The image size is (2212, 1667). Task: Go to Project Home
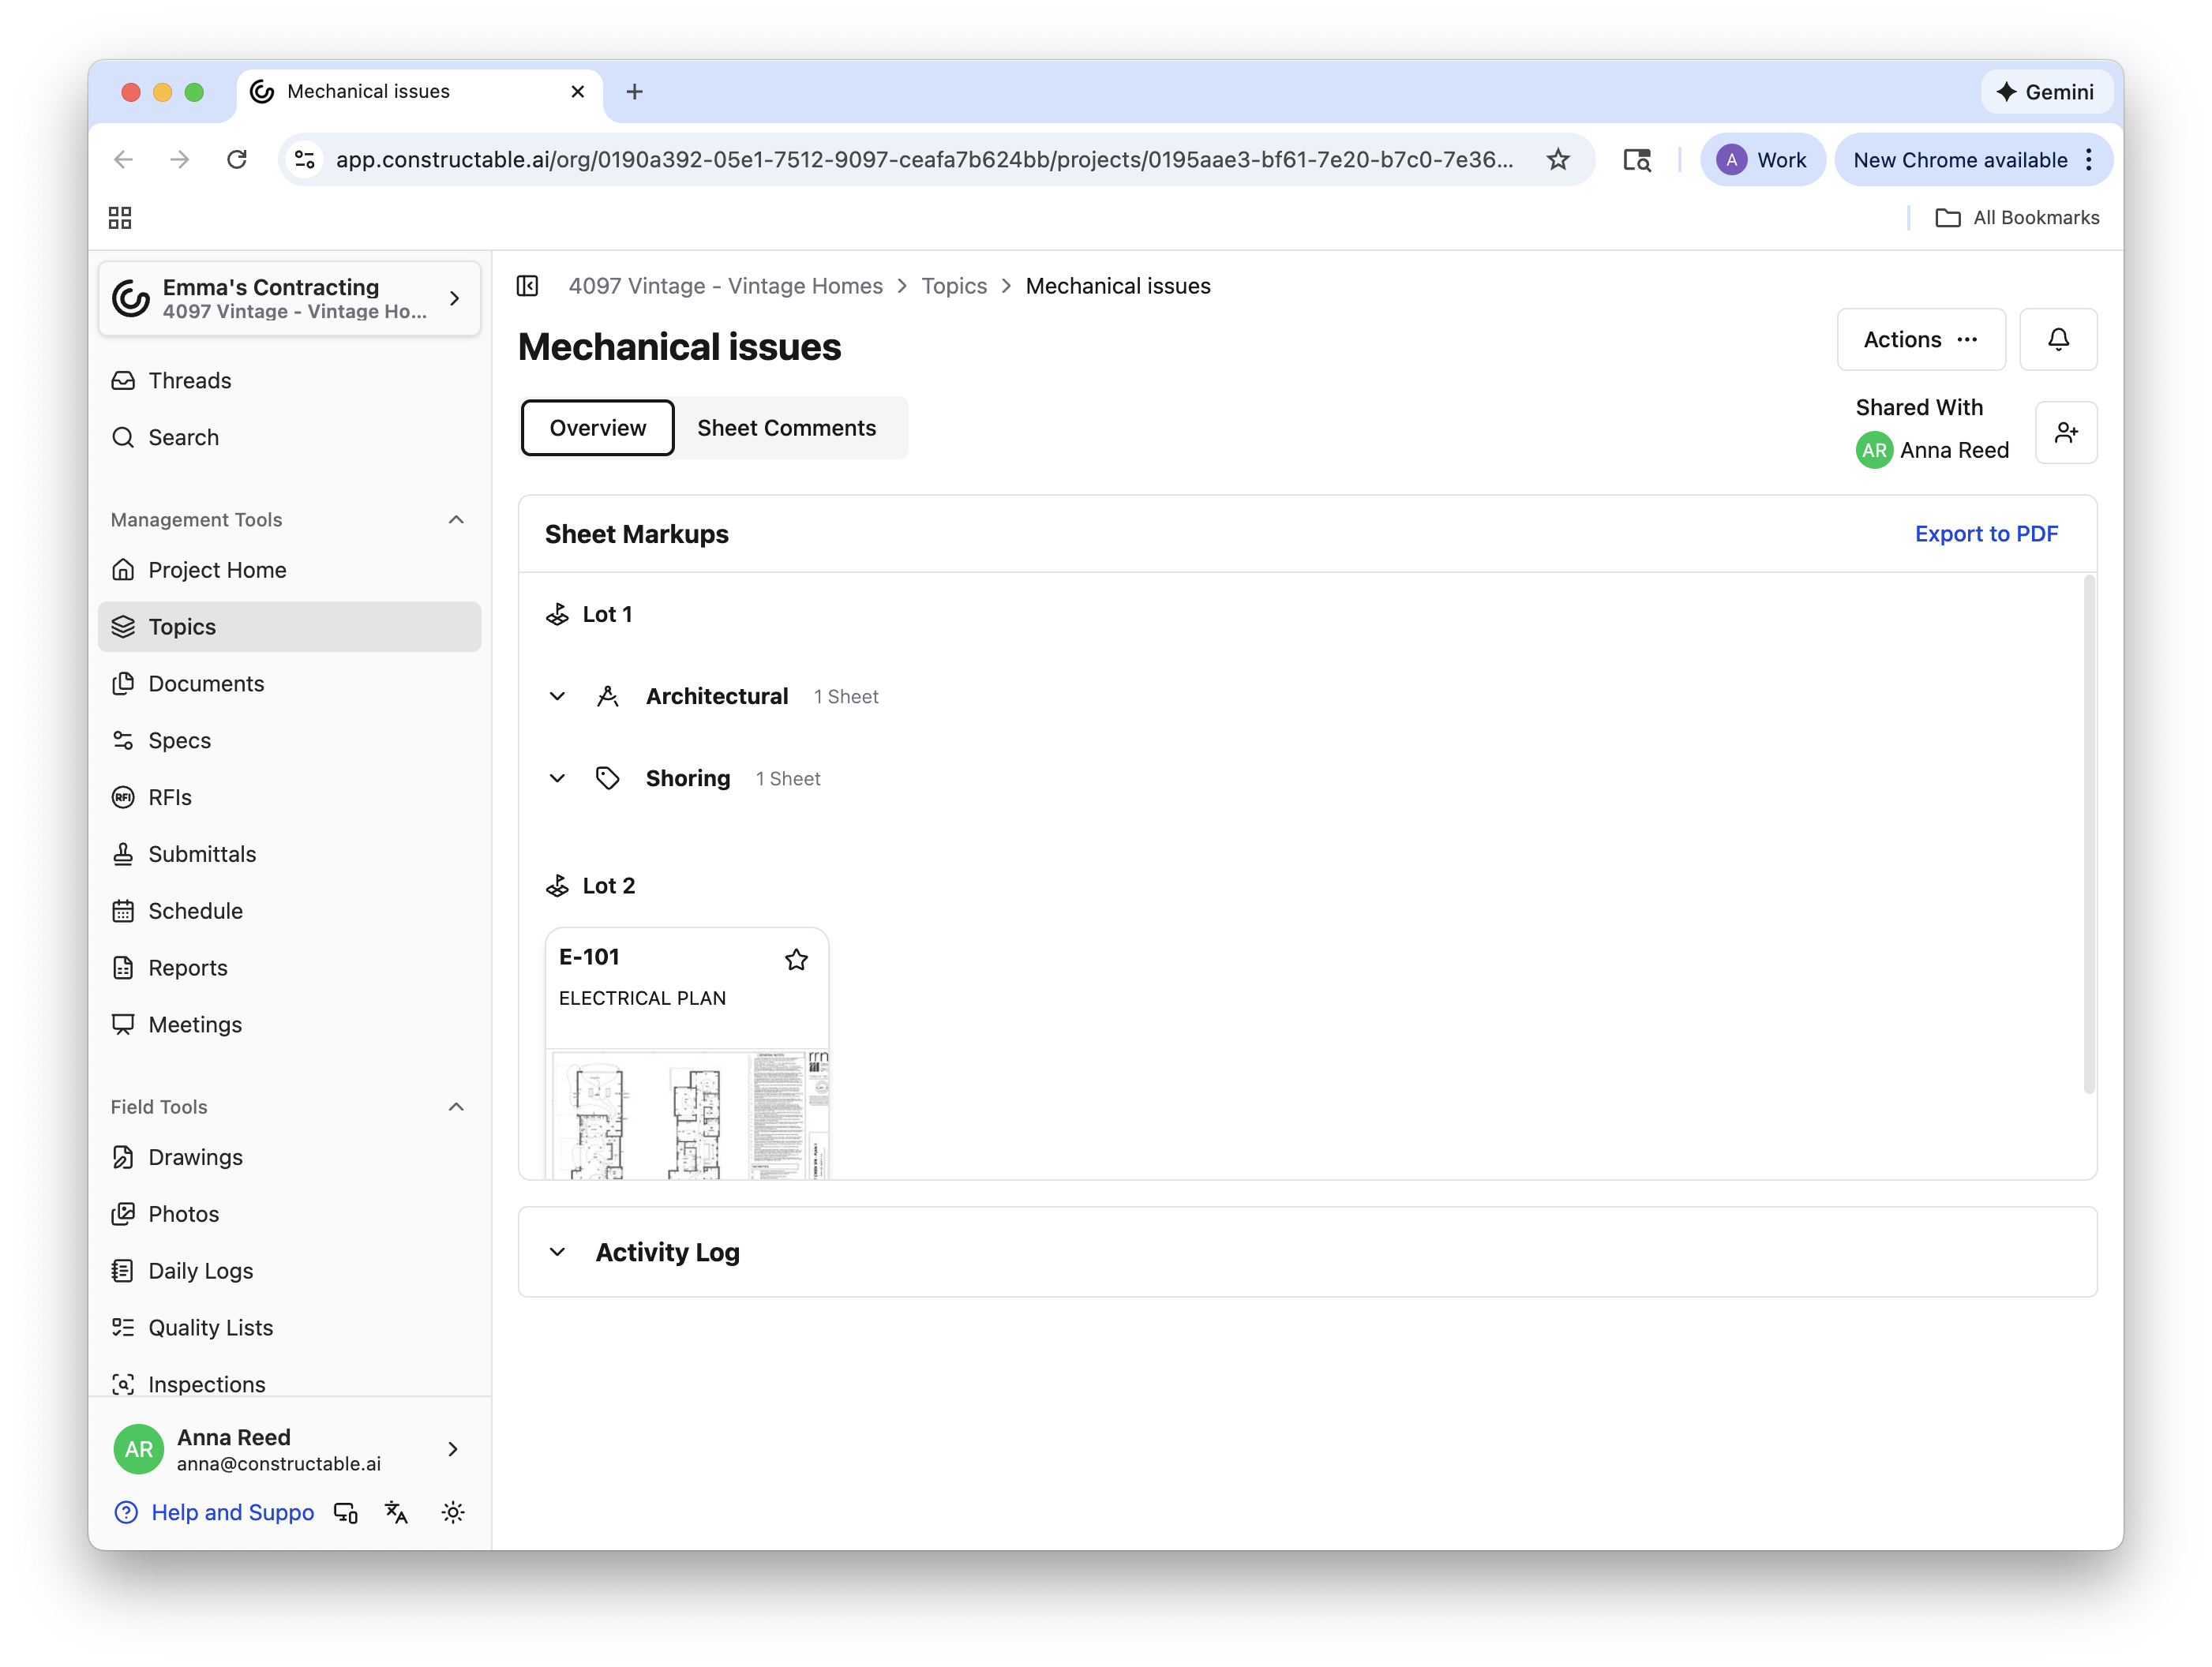click(x=289, y=570)
